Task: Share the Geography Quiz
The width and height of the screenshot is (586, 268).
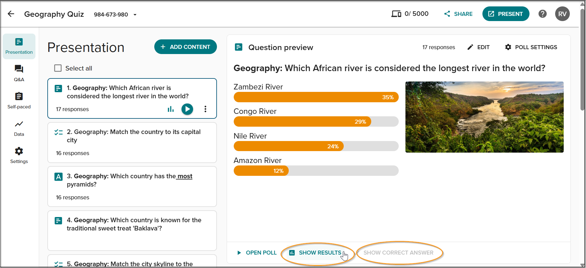Action: click(x=458, y=14)
